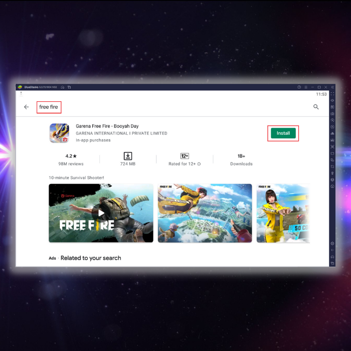The image size is (351, 351).
Task: Open the multi-instance window icon in title bar
Action: click(x=69, y=87)
